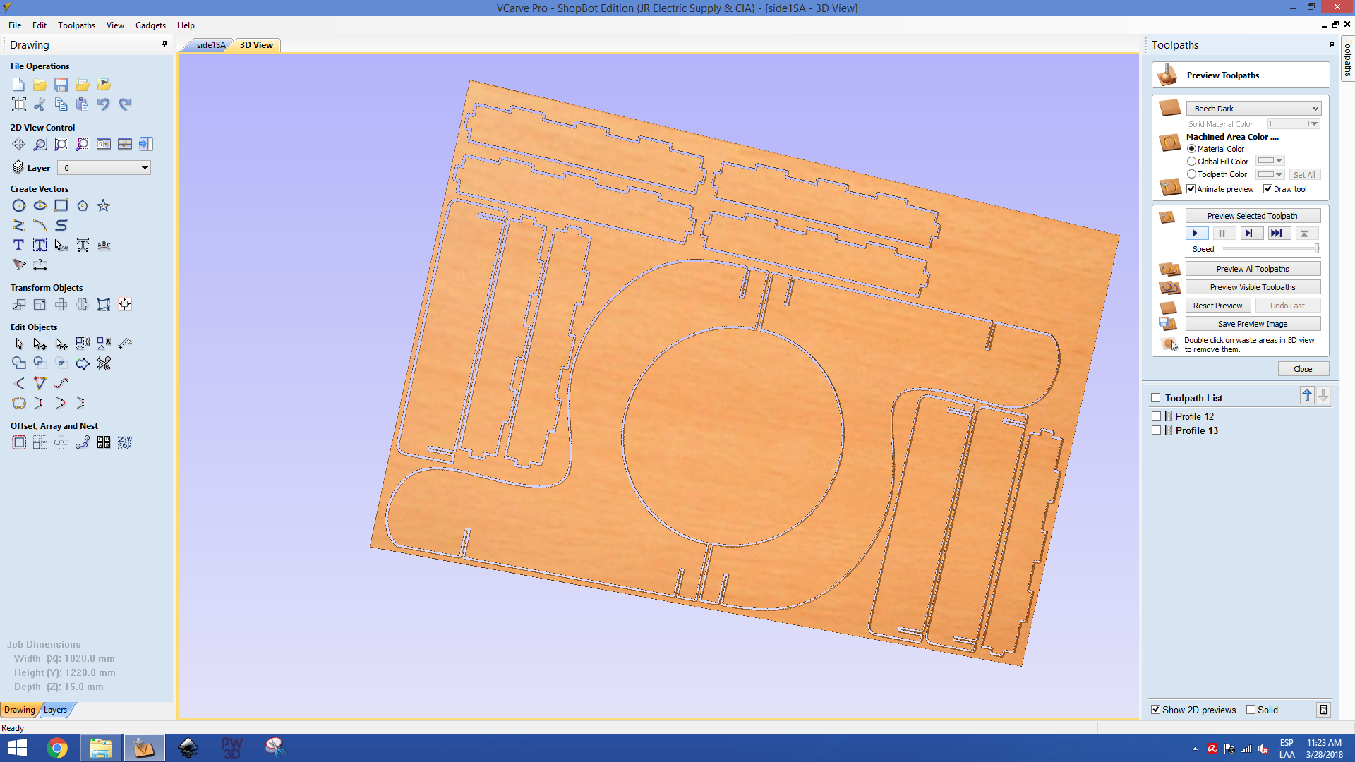
Task: Click the Close button in Preview Toolpaths
Action: tap(1303, 369)
